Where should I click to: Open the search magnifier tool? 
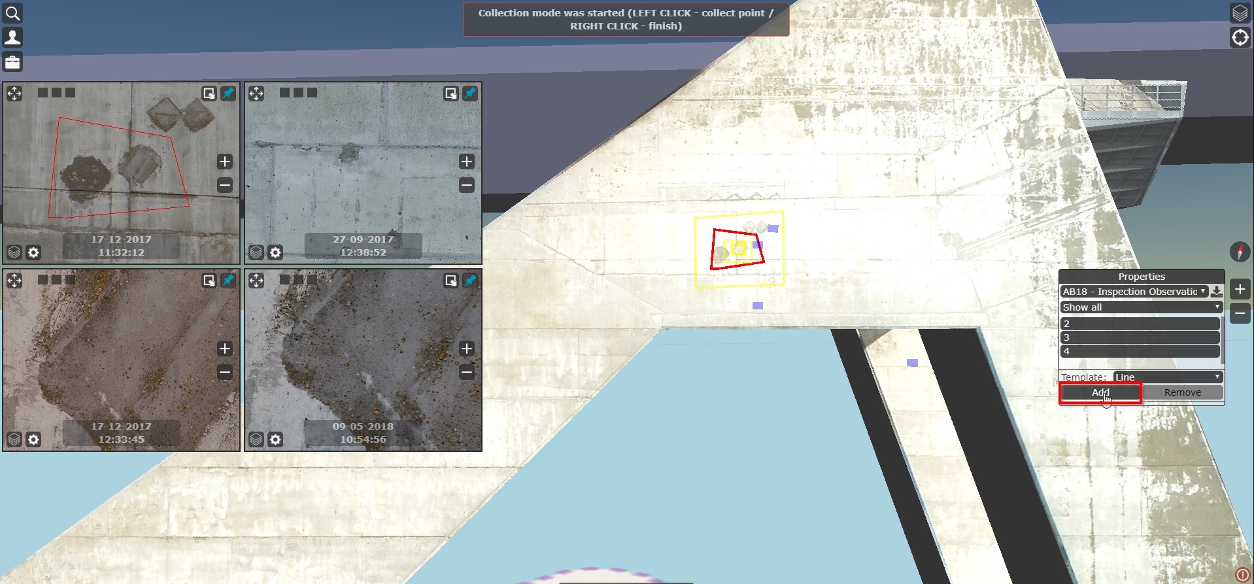pyautogui.click(x=12, y=13)
